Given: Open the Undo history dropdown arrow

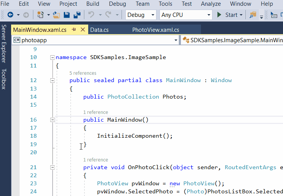Looking at the screenshot, I should coord(100,15).
